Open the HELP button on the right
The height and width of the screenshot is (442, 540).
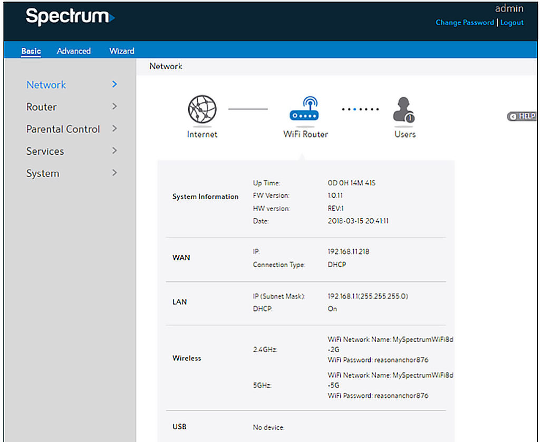(x=521, y=116)
